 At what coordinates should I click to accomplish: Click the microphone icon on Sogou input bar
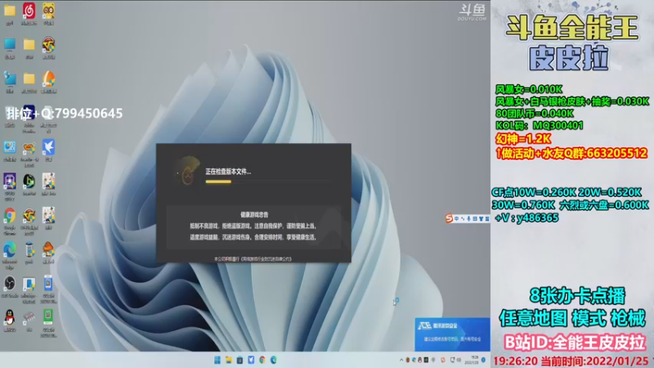tap(468, 218)
